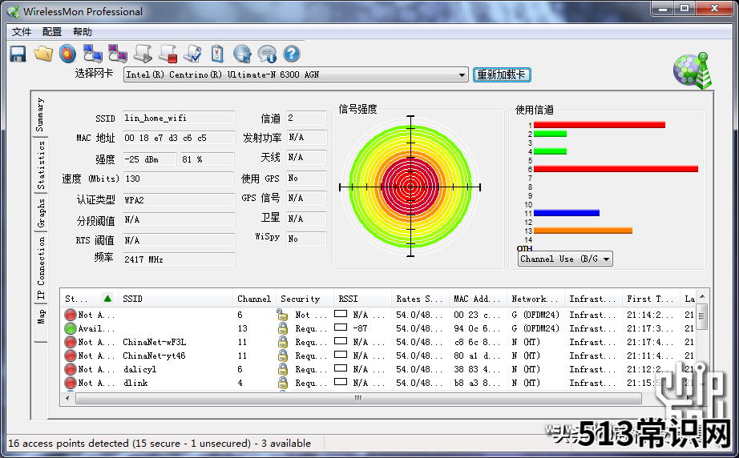The width and height of the screenshot is (739, 458).
Task: Click the red channel 1 usage bar
Action: [x=599, y=125]
